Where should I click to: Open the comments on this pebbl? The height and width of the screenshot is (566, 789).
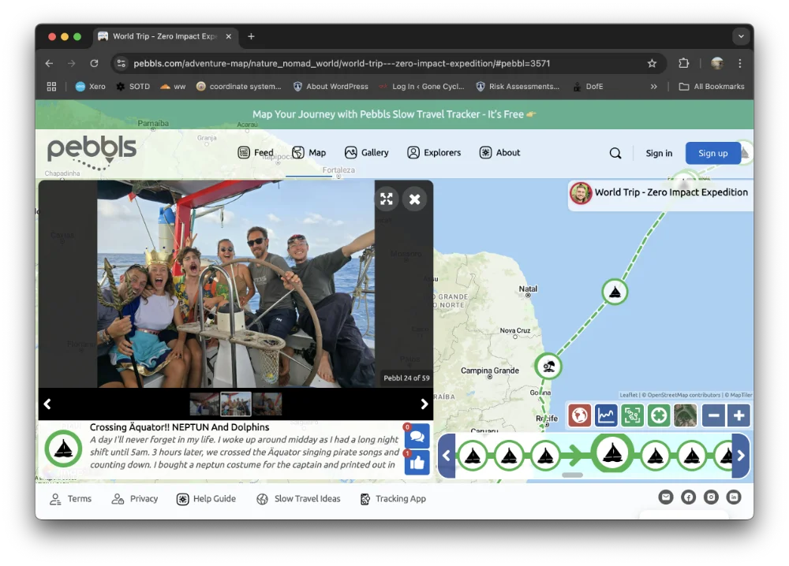(417, 436)
